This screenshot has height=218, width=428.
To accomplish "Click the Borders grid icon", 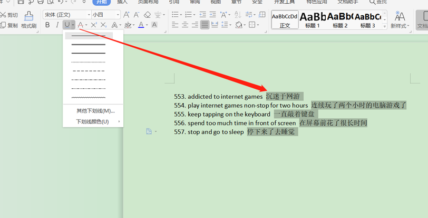I will (x=252, y=25).
